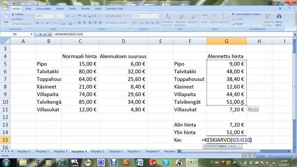This screenshot has width=297, height=167.
Task: Open Skype from the taskbar
Action: tap(166, 162)
